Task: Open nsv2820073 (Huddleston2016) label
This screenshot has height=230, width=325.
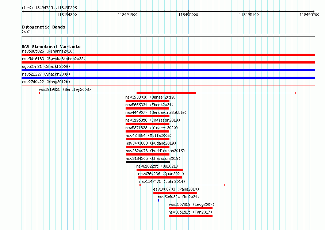Action: click(x=155, y=151)
